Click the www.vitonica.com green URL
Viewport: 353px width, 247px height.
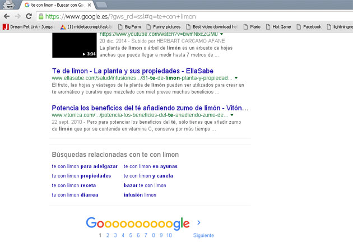pos(140,115)
